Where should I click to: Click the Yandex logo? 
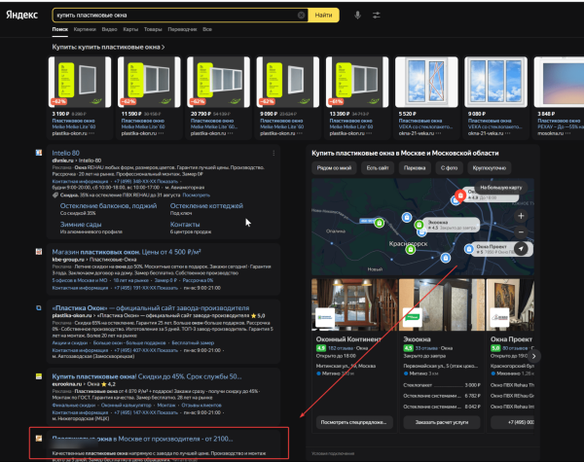tap(22, 16)
